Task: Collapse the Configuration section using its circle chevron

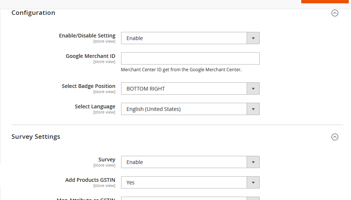Action: click(x=335, y=13)
